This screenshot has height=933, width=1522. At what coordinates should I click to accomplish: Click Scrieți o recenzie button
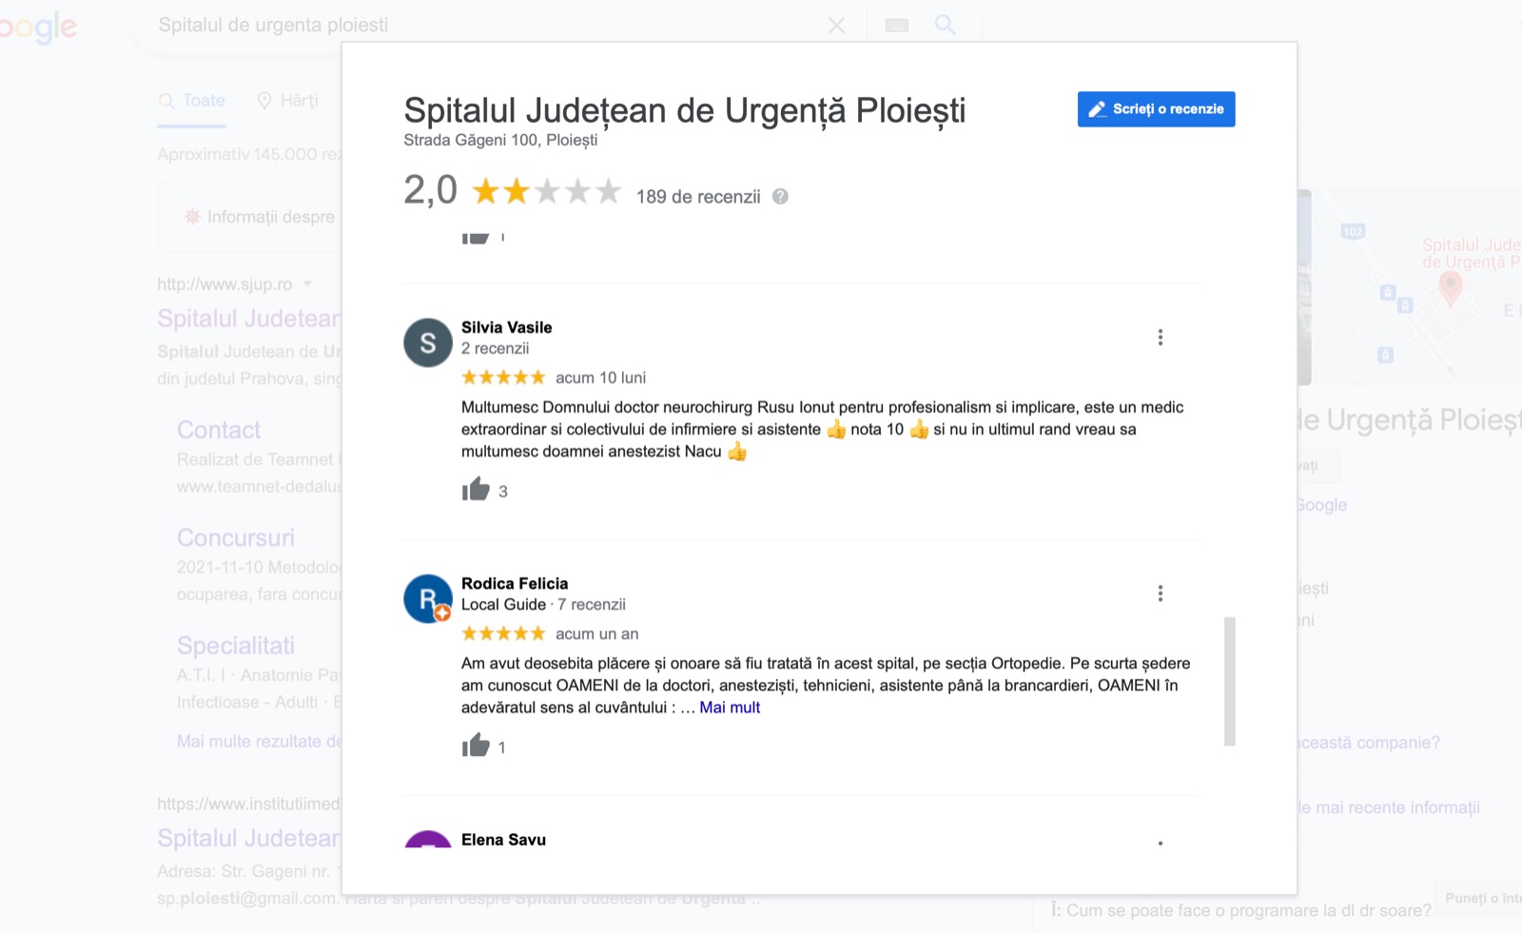pos(1156,109)
